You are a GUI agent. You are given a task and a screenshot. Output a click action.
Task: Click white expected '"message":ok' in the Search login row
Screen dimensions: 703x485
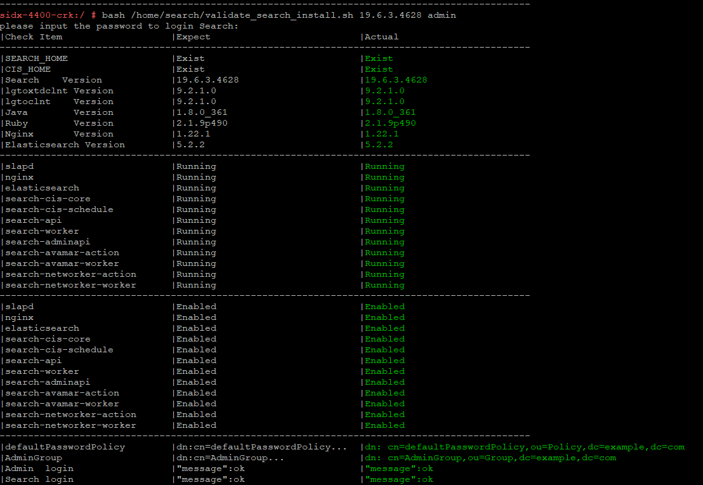coord(211,479)
